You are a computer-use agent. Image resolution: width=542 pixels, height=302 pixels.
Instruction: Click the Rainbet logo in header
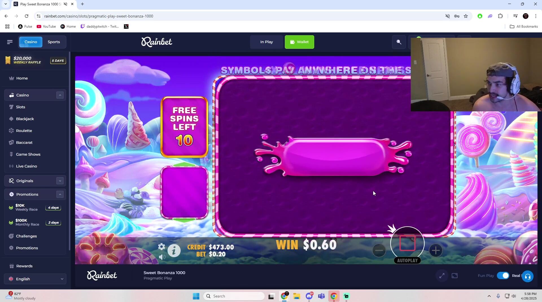pyautogui.click(x=157, y=42)
